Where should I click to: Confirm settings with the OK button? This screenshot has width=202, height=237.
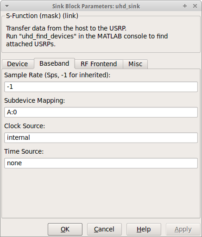[x=65, y=229]
